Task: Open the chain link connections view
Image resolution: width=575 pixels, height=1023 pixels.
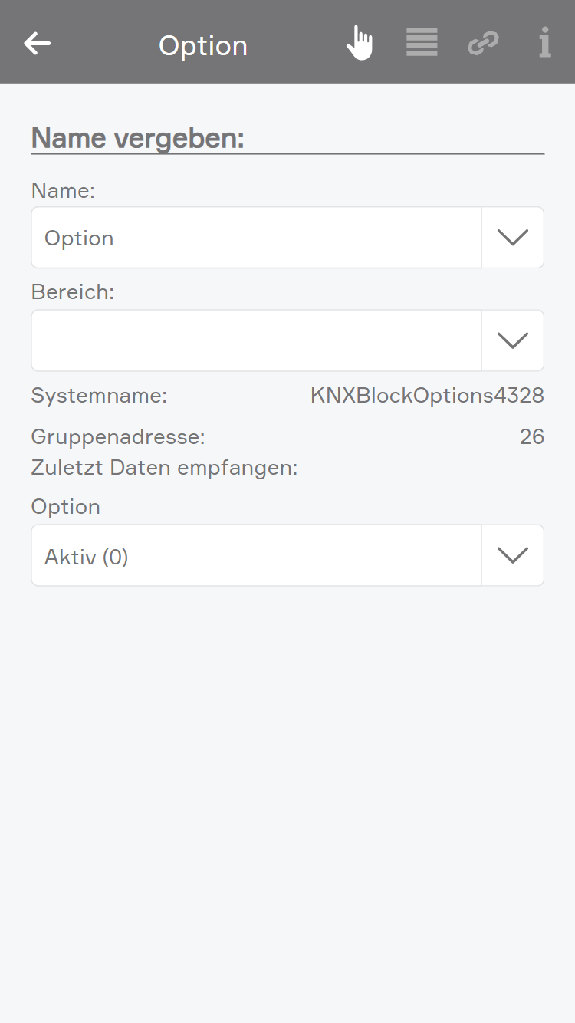Action: click(483, 43)
